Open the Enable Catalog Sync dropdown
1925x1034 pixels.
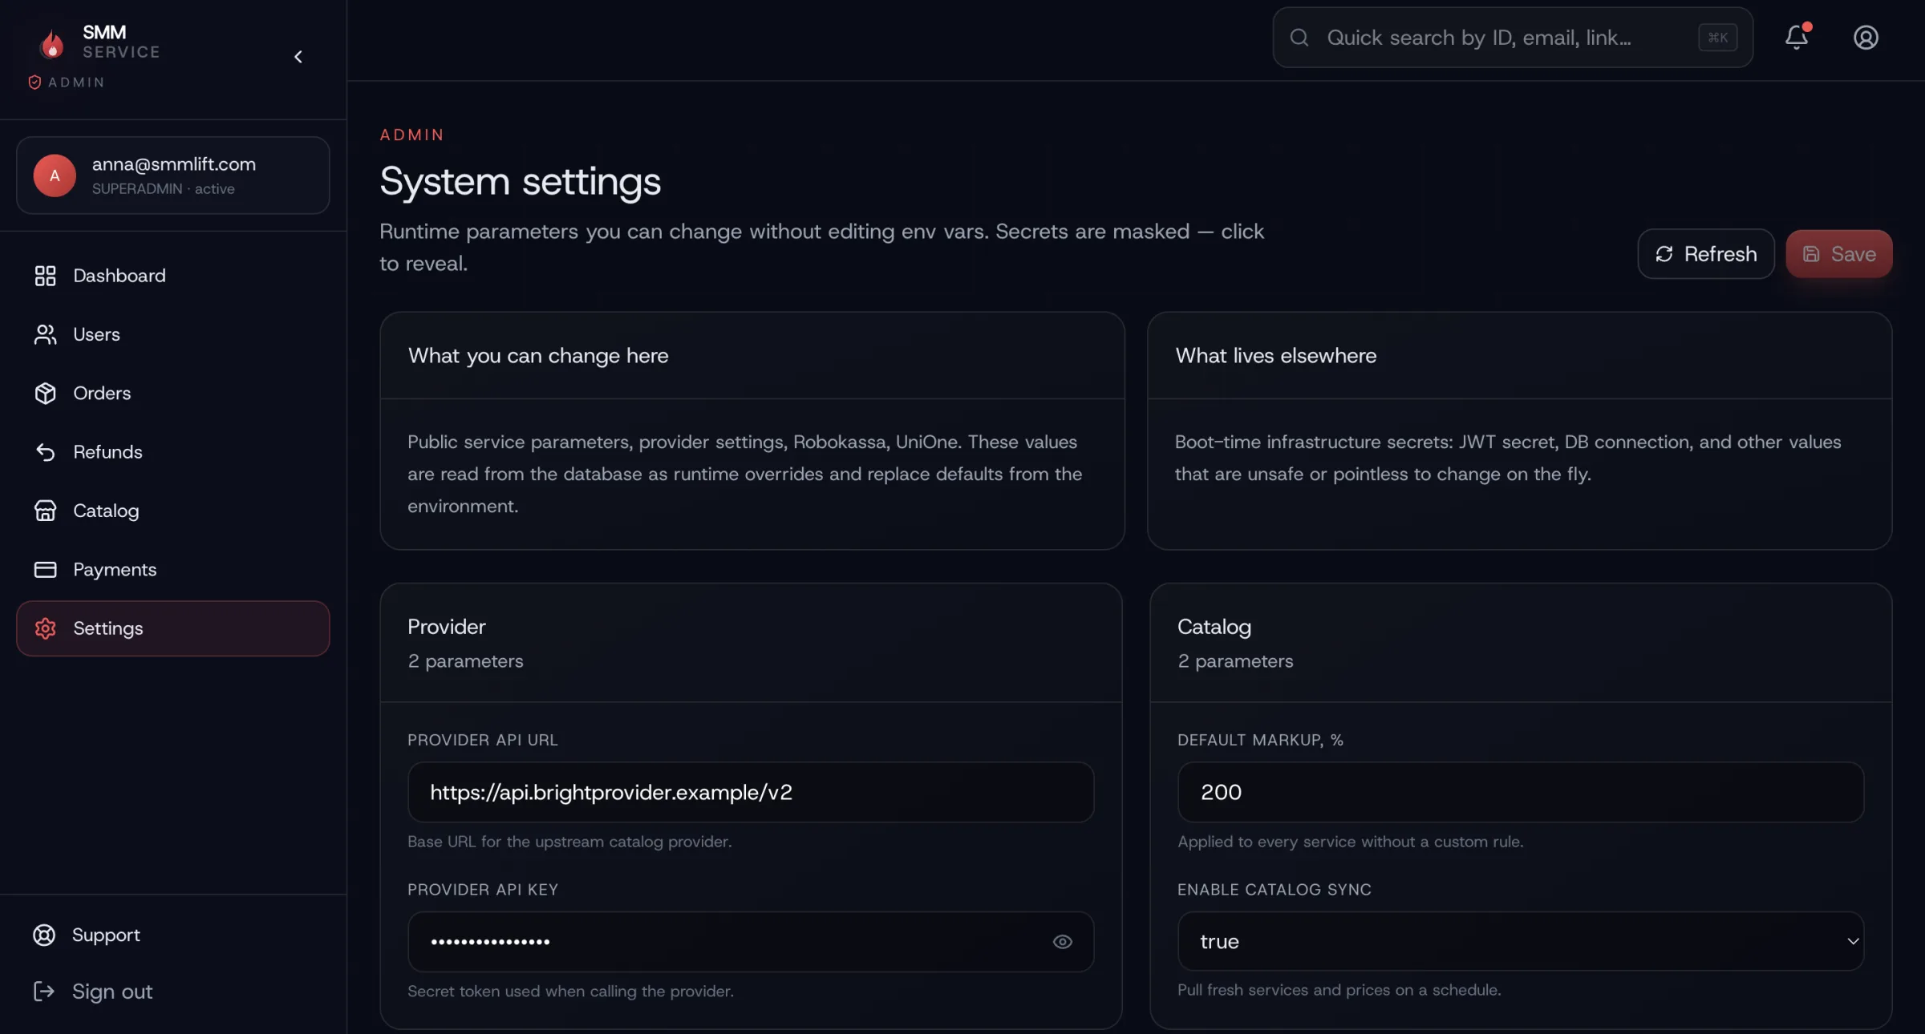tap(1520, 941)
